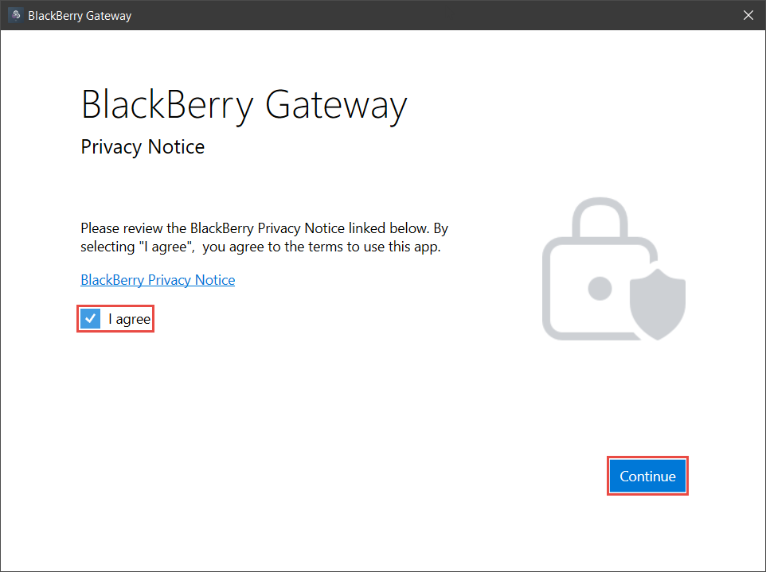Click the Continue button
Screen dimensions: 766x572
(647, 476)
